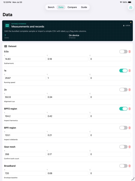
Task: Tap the "Subharmonic" note text
Action: (x=9, y=63)
